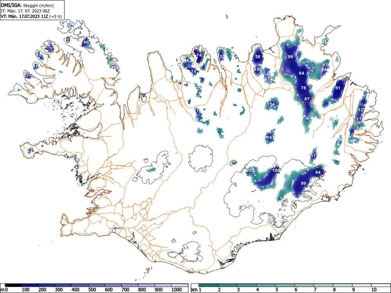Click the km 7 legend label
391x293 pixels.
click(x=315, y=290)
